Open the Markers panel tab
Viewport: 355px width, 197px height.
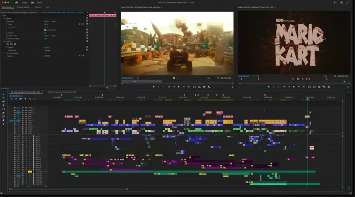(x=38, y=7)
